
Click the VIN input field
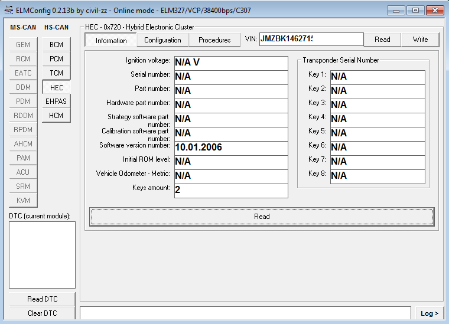[311, 40]
